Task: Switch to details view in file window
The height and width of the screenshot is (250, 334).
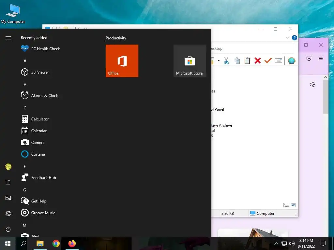Action: click(286, 205)
